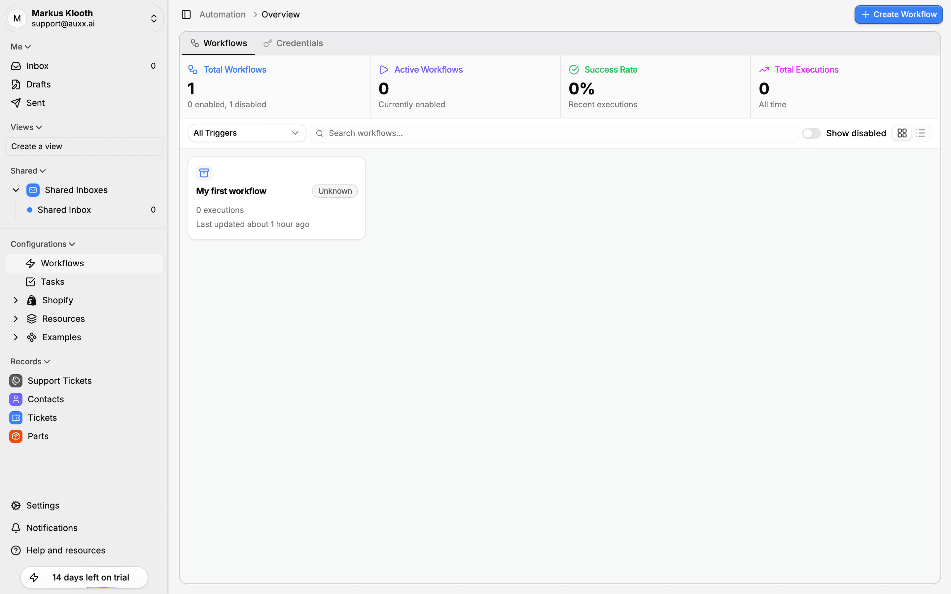Click the Parts orange box icon

16,436
